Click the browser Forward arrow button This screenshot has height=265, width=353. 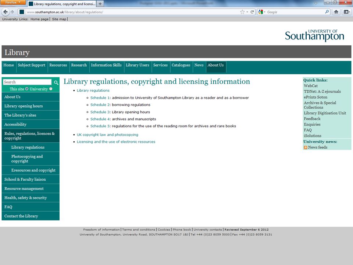pos(13,12)
